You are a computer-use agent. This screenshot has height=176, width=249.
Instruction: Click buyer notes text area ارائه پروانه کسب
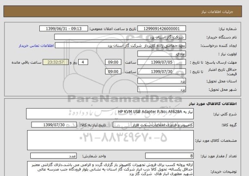pos(110,169)
